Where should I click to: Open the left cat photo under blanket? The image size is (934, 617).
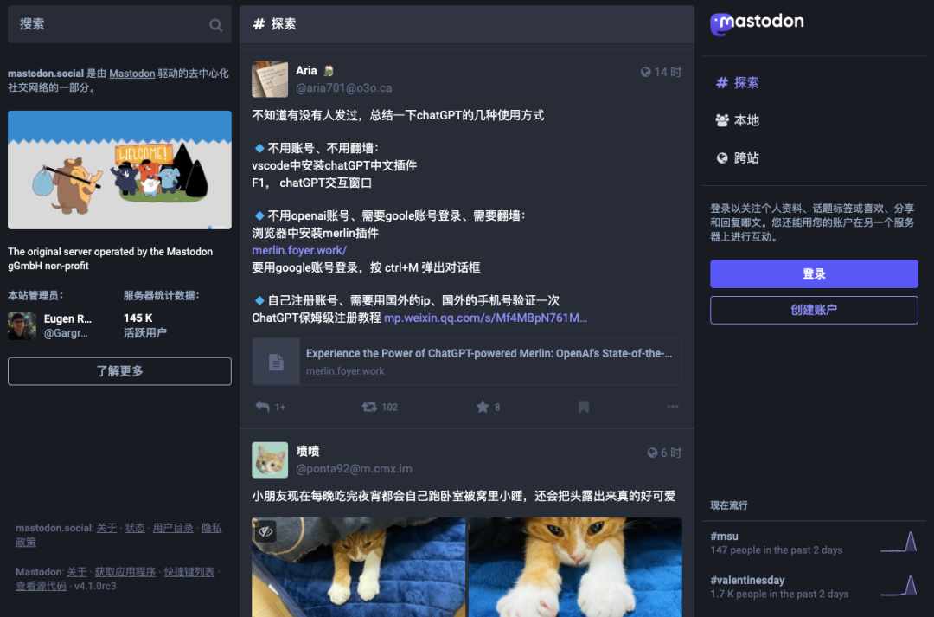[x=359, y=567]
